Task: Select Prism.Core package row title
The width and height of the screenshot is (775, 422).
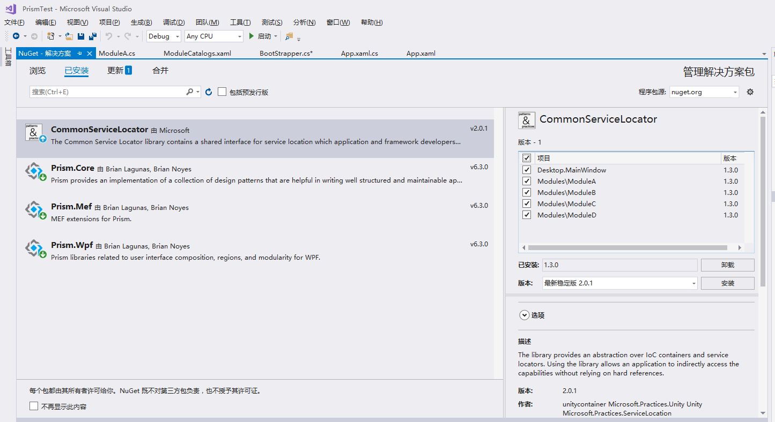Action: tap(72, 168)
